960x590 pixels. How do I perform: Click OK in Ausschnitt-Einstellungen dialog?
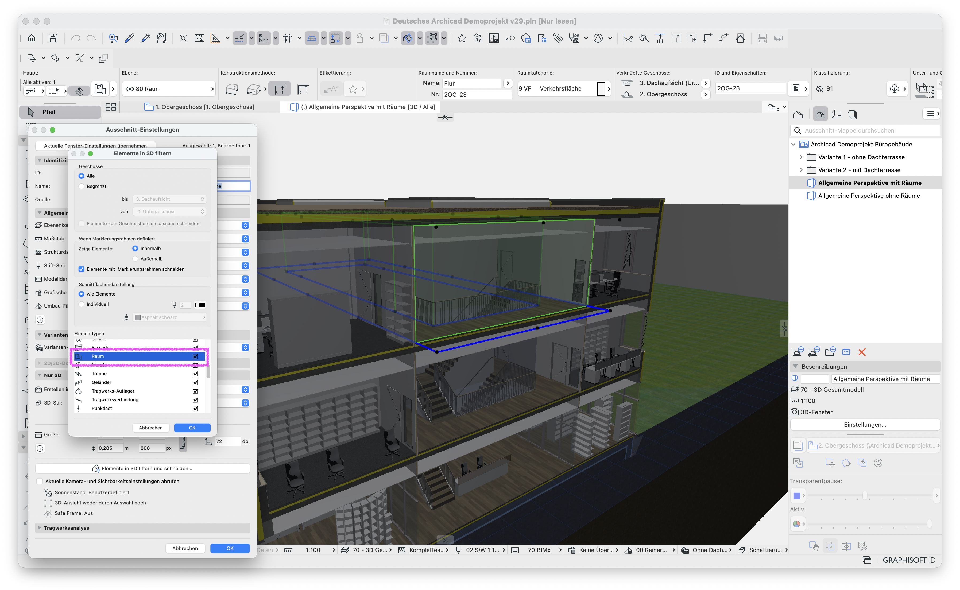tap(230, 548)
